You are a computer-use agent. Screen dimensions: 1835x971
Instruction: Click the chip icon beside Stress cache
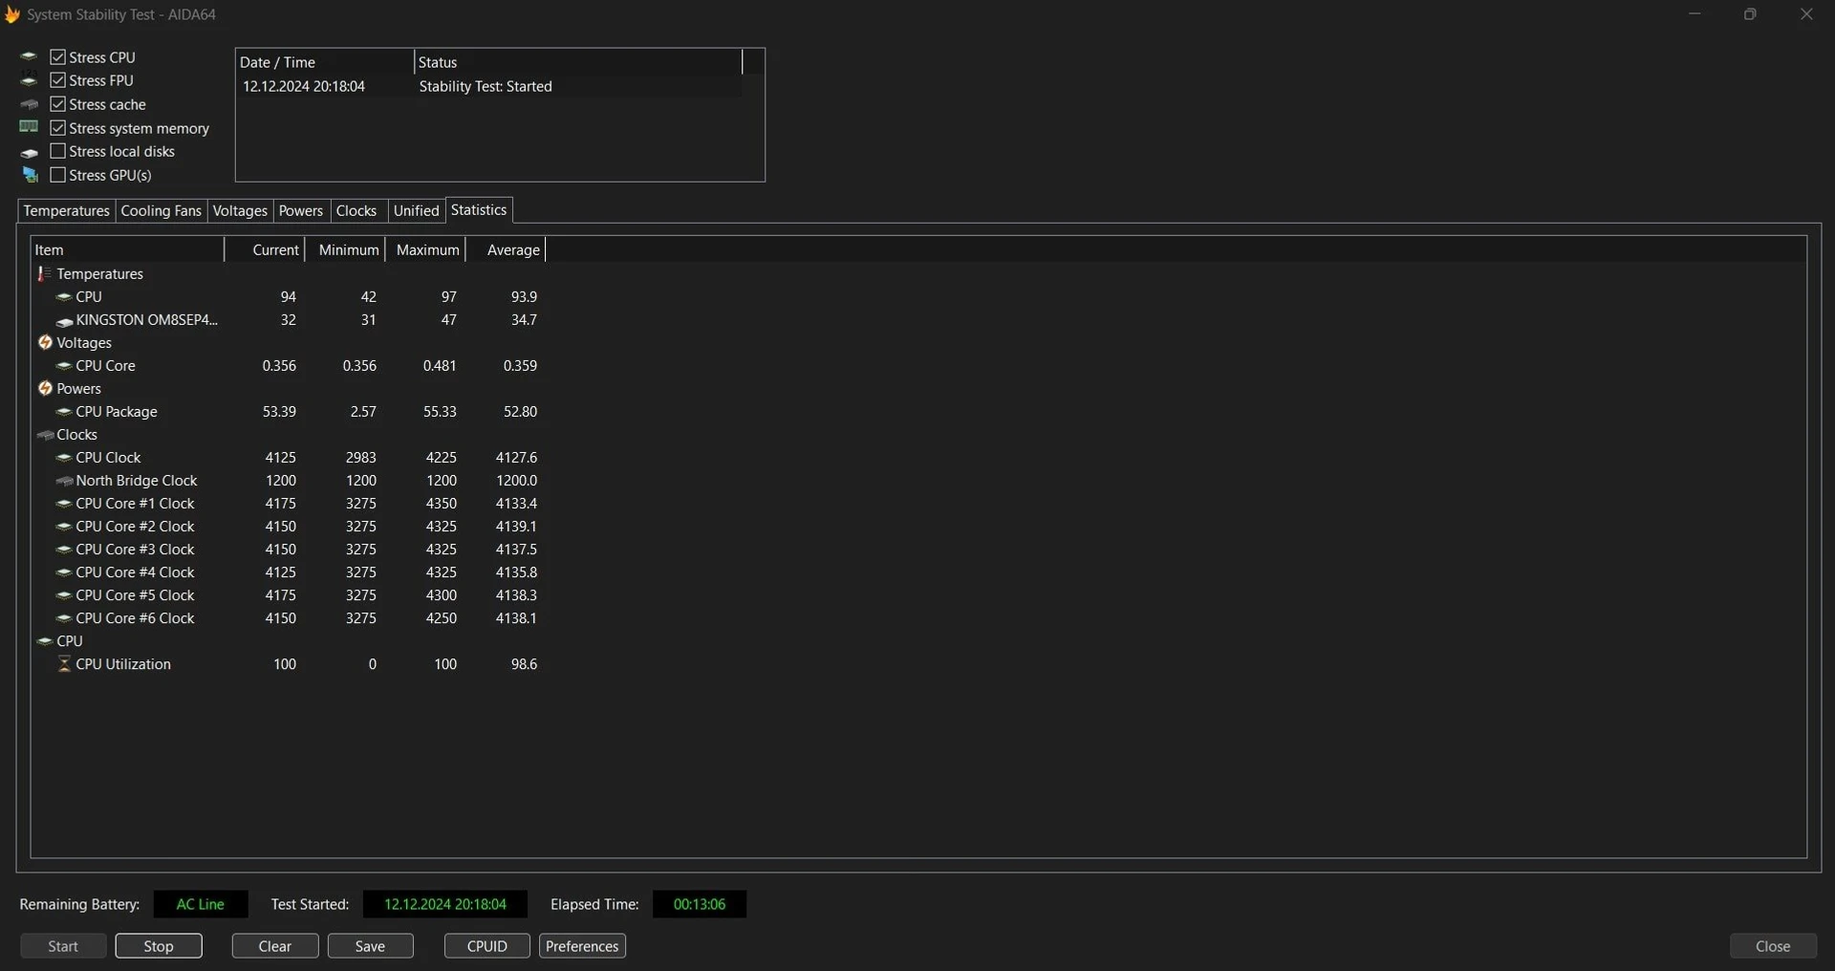[x=29, y=104]
